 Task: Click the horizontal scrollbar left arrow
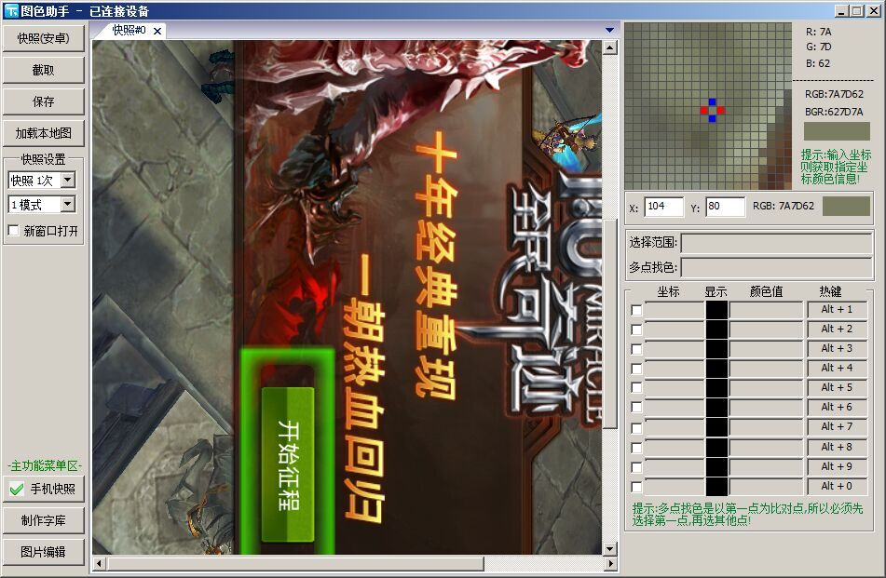point(100,563)
